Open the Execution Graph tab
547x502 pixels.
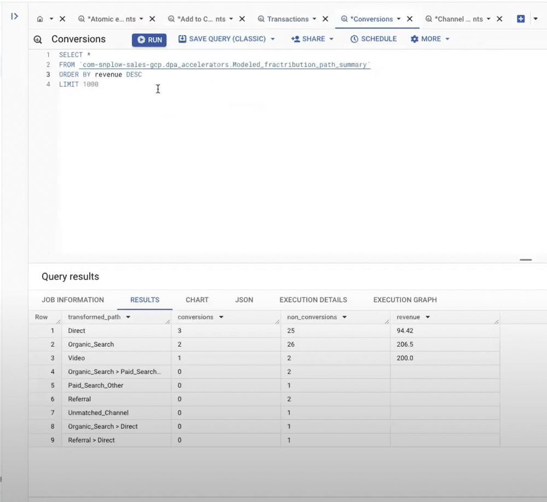coord(405,300)
